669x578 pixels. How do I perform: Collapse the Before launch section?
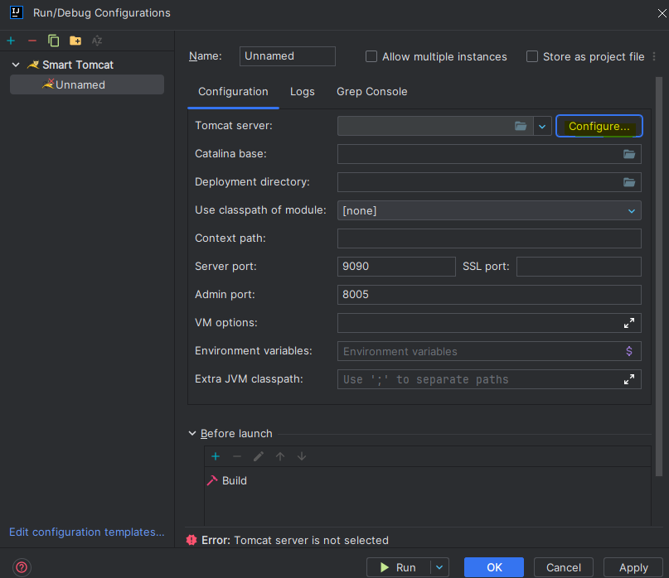(x=192, y=434)
